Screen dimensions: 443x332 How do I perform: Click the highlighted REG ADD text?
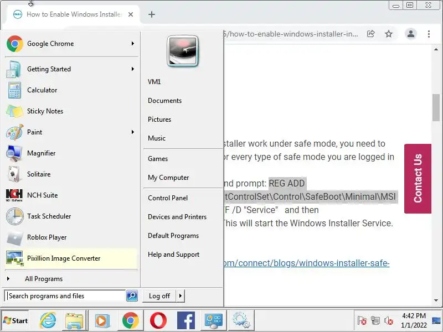click(x=287, y=184)
